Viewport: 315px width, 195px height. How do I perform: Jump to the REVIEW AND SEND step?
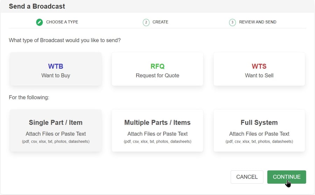tap(258, 22)
